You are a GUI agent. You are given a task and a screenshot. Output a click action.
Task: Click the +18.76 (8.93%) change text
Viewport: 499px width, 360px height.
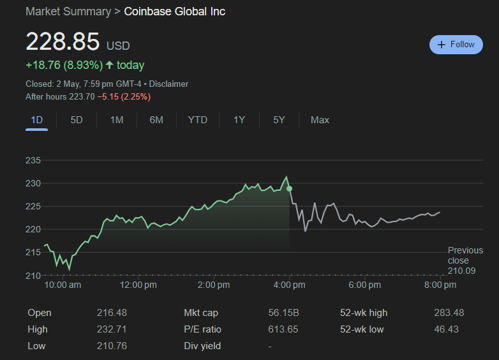[x=64, y=65]
